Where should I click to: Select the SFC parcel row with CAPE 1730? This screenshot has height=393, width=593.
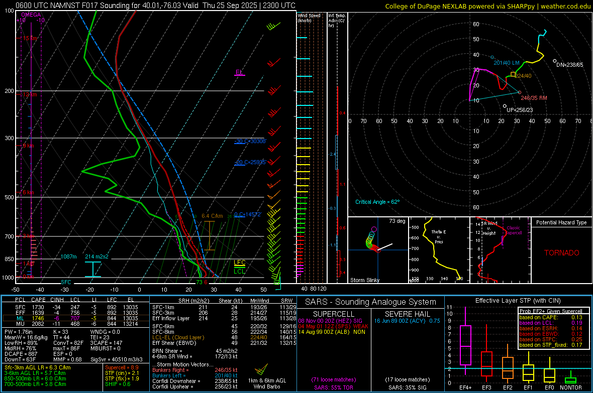coord(76,307)
